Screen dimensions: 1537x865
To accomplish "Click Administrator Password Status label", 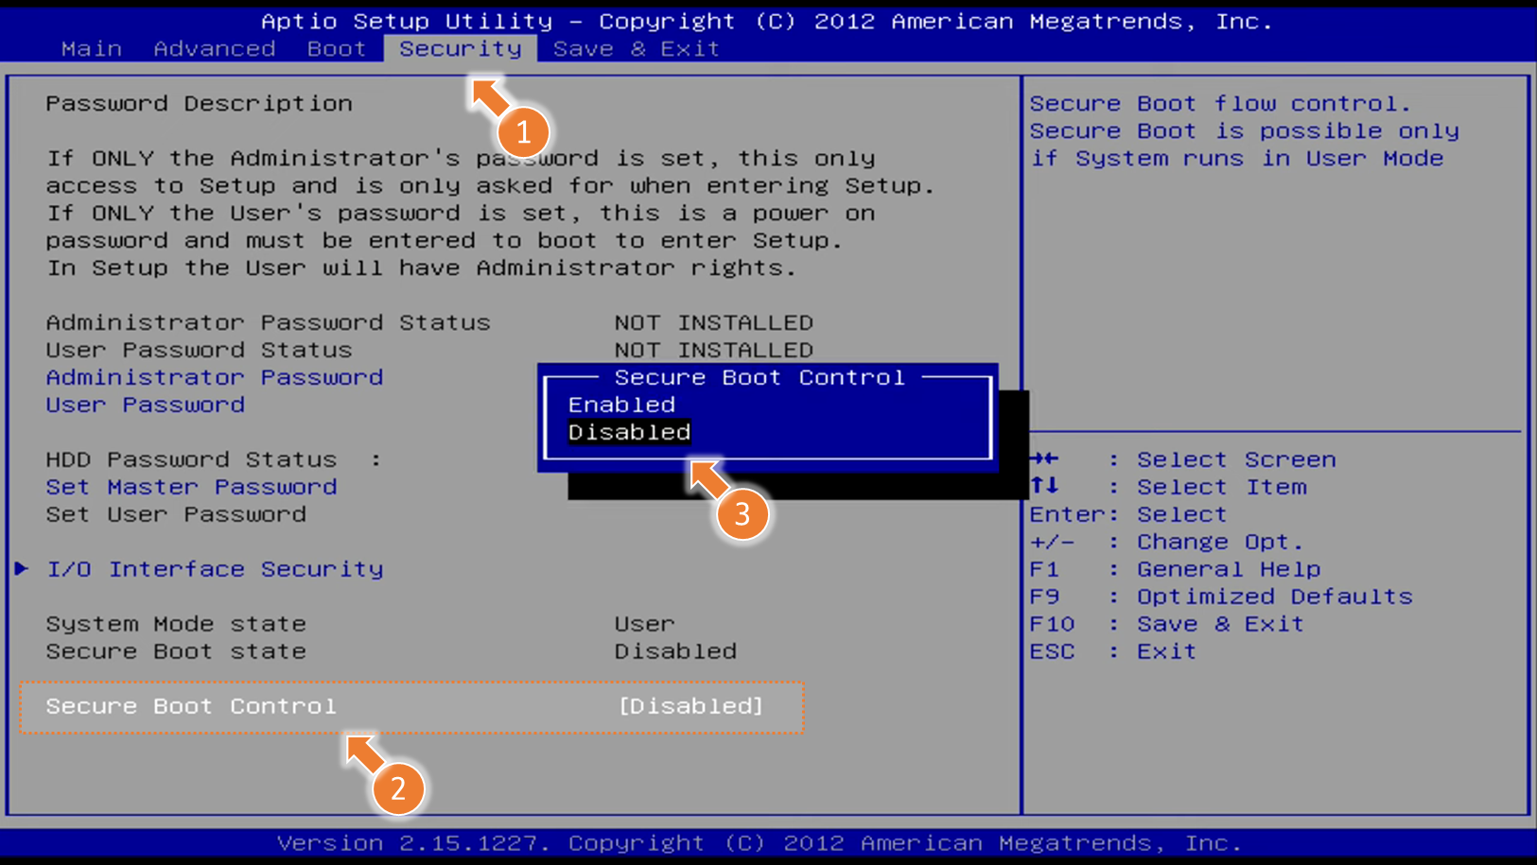I will tap(269, 322).
